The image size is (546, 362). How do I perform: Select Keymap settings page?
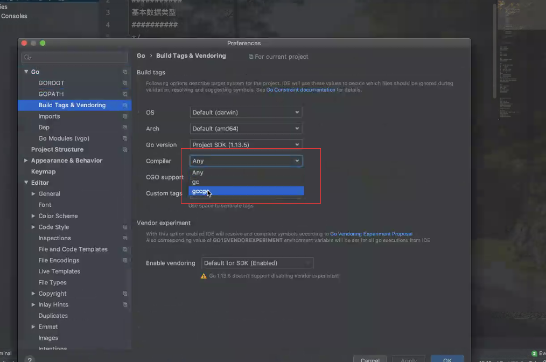[x=43, y=172]
